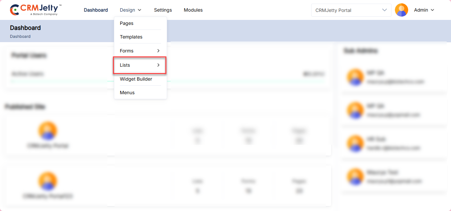Screen dimensions: 451x211
Task: Click the chevron beside Admin
Action: pyautogui.click(x=432, y=10)
